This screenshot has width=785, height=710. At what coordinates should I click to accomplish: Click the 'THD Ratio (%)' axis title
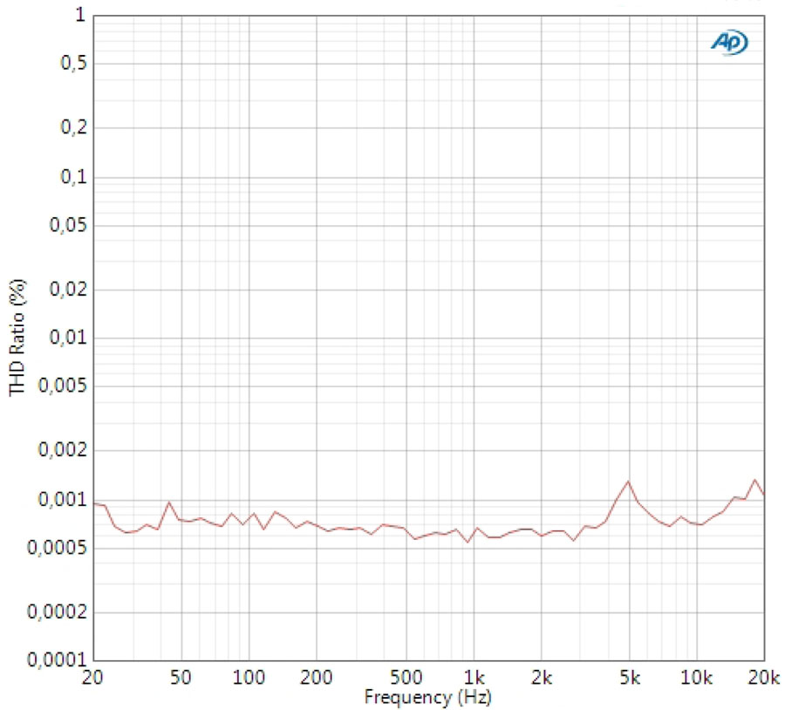tap(17, 338)
